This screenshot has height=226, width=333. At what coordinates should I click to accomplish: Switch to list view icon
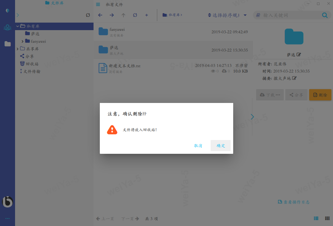coord(316,218)
